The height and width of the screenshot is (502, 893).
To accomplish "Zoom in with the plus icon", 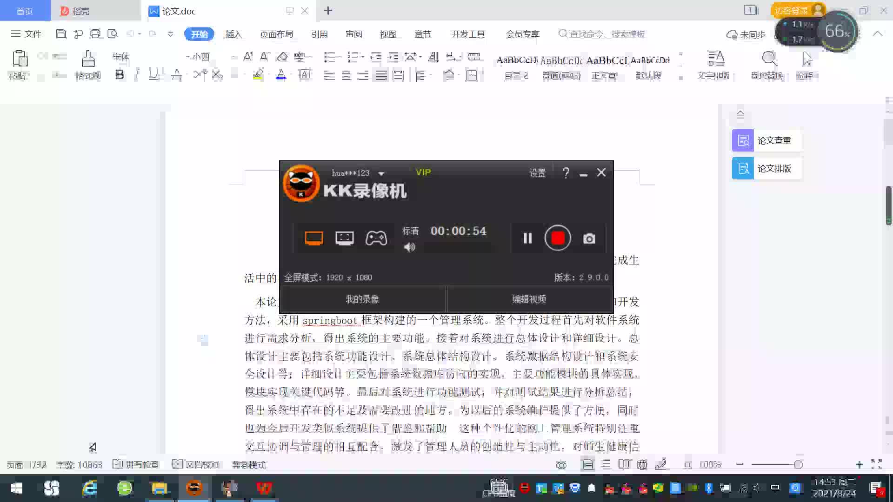I will tap(859, 464).
